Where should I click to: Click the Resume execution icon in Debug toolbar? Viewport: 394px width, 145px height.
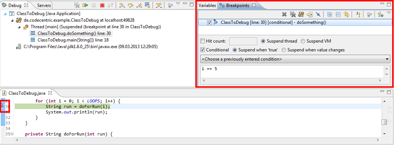pos(86,5)
